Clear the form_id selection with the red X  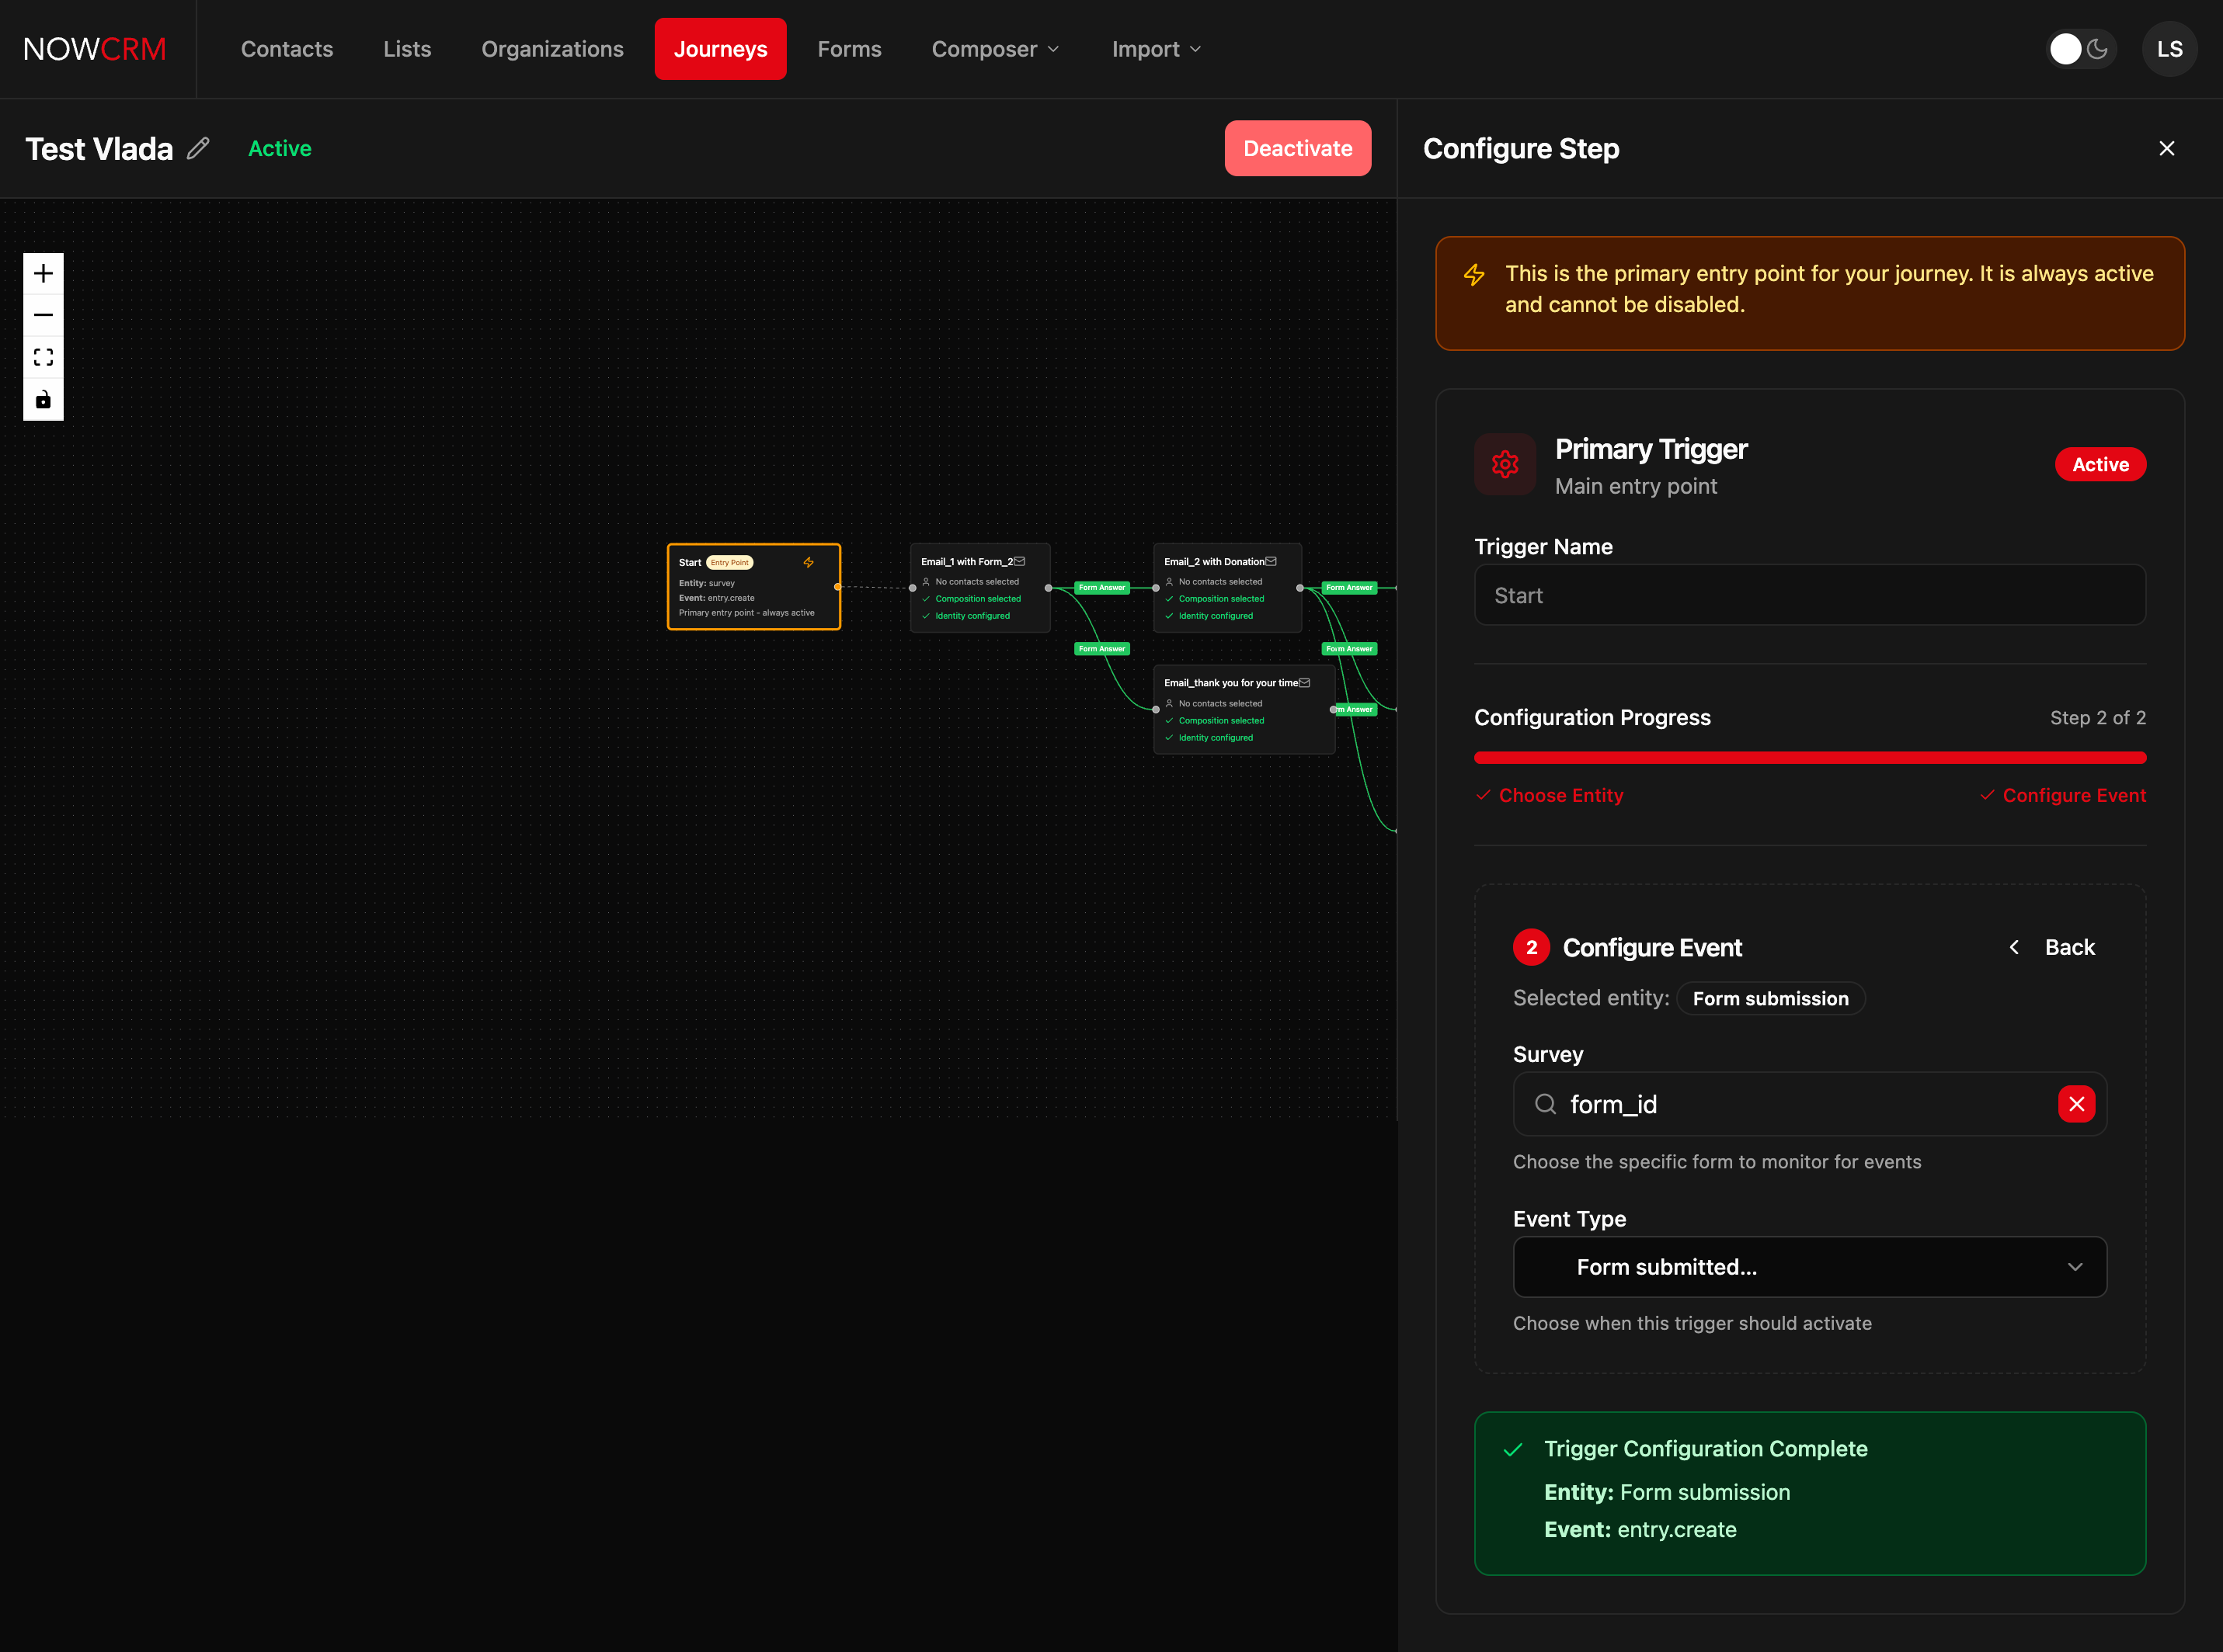(x=2077, y=1104)
